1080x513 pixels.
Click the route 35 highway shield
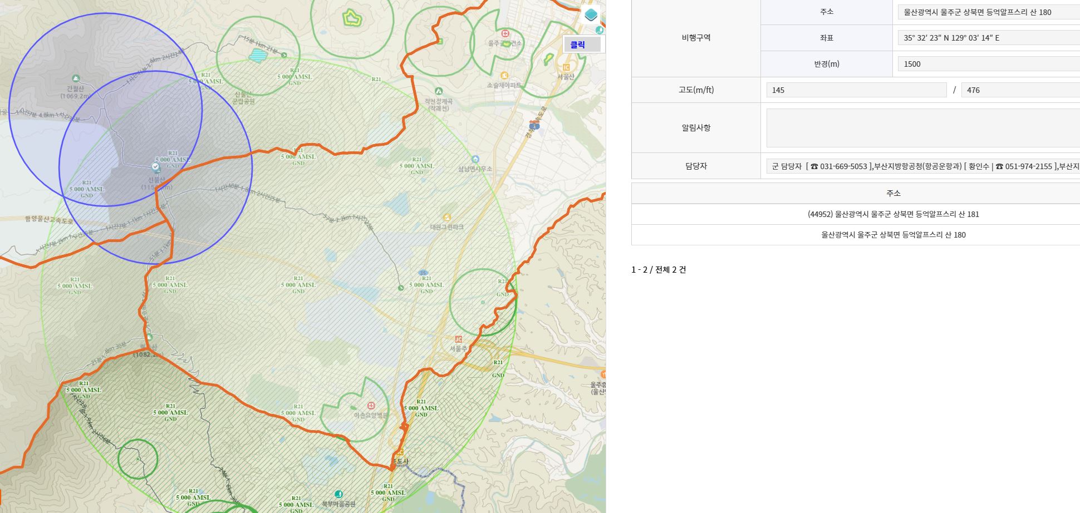point(424,273)
